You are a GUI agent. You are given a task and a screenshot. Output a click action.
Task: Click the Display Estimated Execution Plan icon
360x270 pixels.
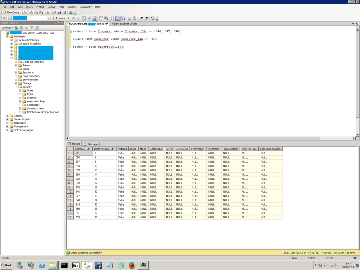point(84,18)
